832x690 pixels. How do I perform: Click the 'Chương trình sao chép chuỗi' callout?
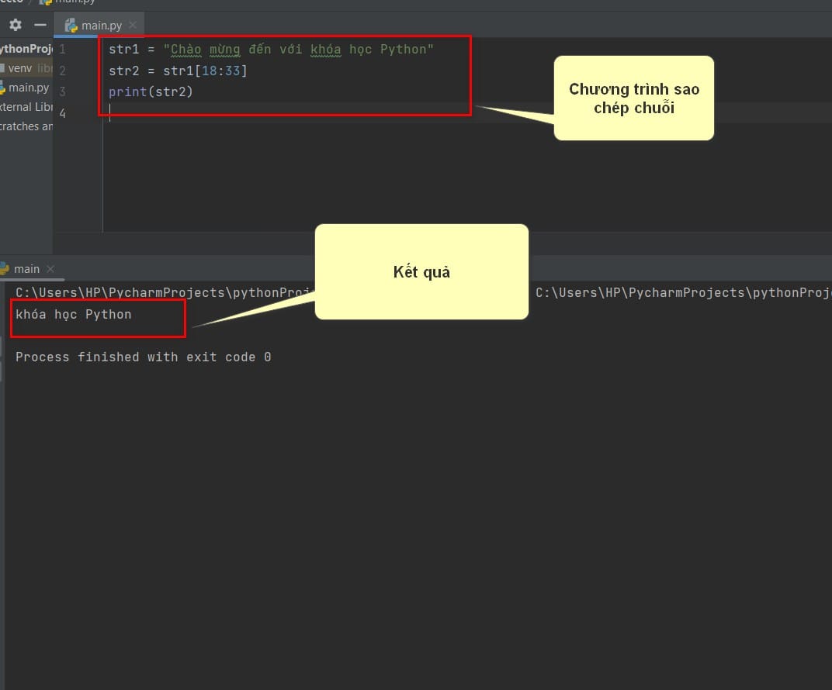coord(634,98)
